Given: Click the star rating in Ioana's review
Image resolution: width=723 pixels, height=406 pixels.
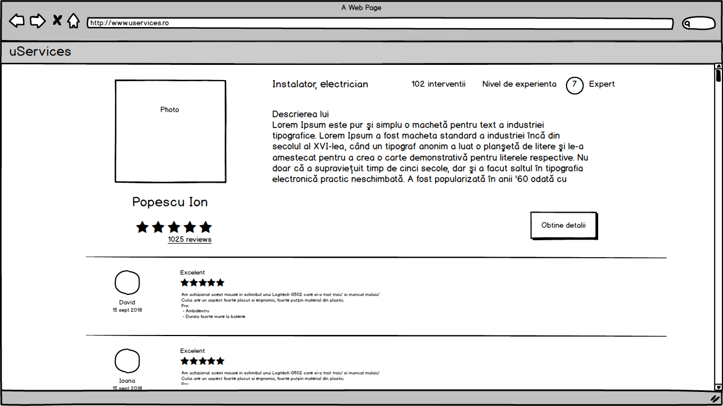Looking at the screenshot, I should [202, 361].
